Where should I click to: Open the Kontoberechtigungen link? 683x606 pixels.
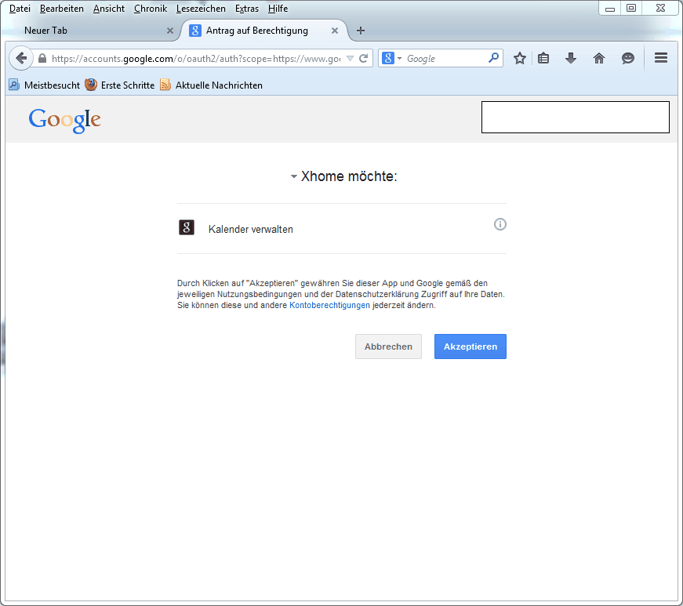[x=329, y=306]
